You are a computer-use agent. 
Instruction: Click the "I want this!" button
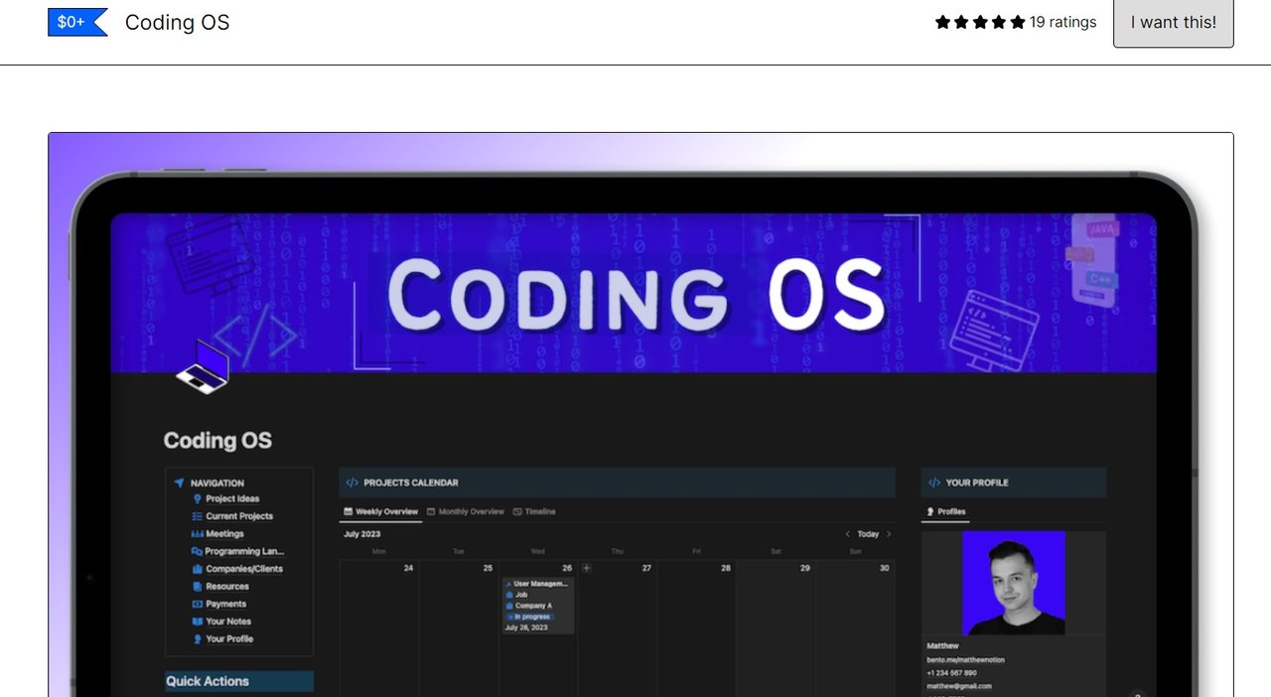coord(1173,22)
